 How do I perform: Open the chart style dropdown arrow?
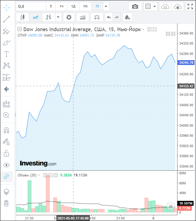pos(58,17)
